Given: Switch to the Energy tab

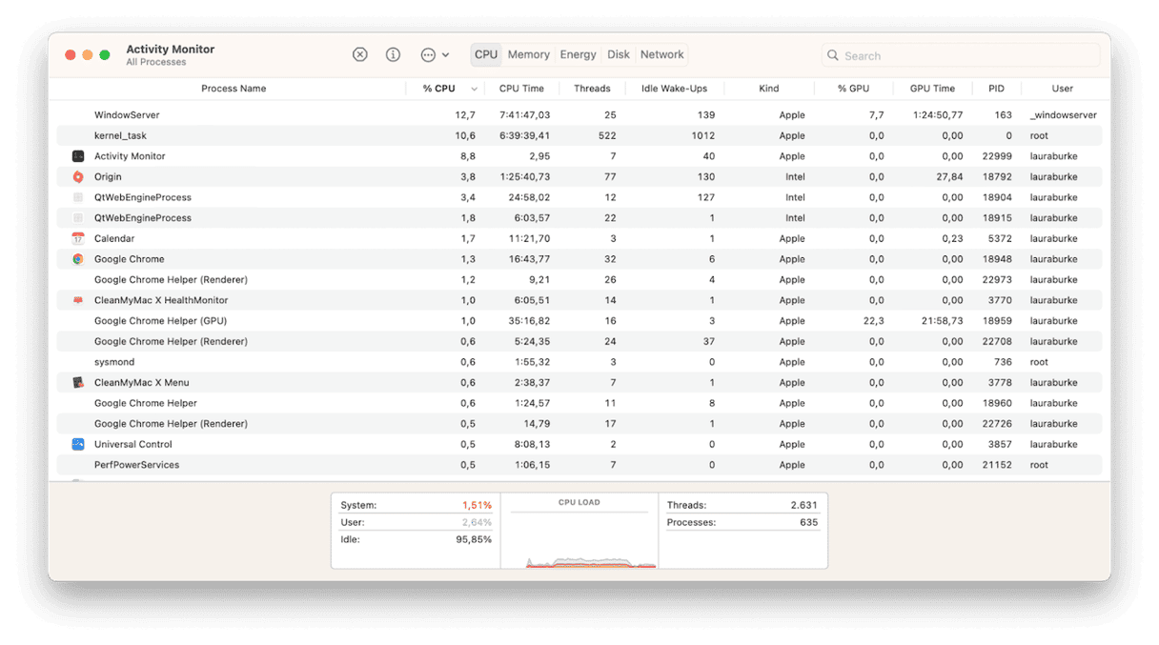Looking at the screenshot, I should click(x=578, y=54).
